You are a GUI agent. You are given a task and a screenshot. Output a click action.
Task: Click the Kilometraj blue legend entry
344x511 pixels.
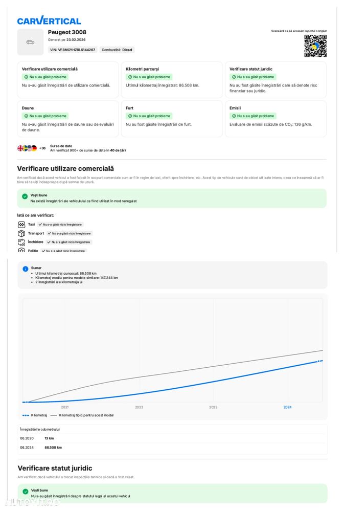[x=35, y=415]
